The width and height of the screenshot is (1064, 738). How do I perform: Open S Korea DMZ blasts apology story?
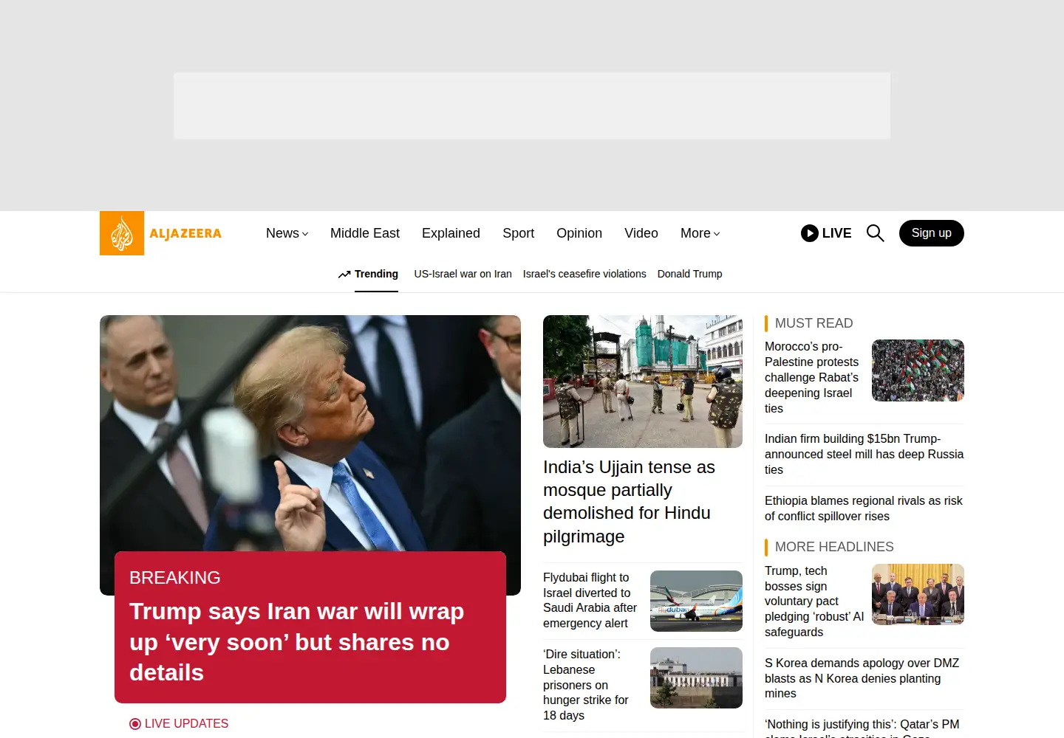[862, 678]
